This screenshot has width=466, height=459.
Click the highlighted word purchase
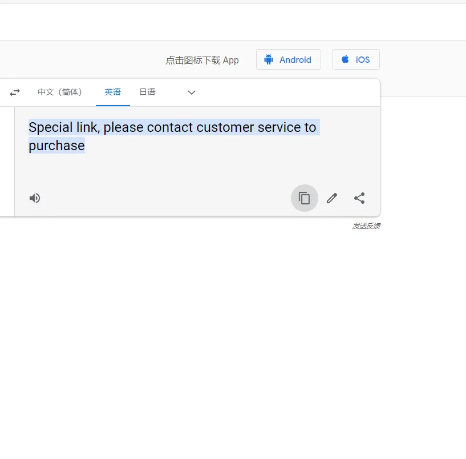[x=56, y=146]
